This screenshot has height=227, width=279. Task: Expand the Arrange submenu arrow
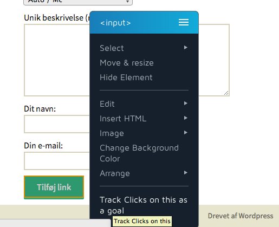pos(186,173)
